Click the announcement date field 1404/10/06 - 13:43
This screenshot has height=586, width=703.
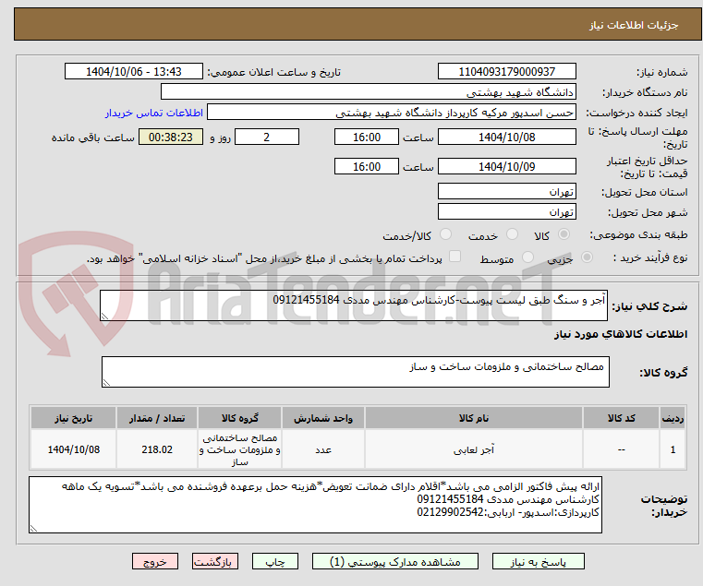pyautogui.click(x=134, y=71)
